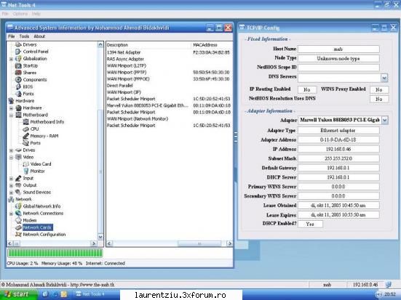Image resolution: width=401 pixels, height=300 pixels.
Task: Expand the Sound Devices tree node
Action: (x=11, y=192)
